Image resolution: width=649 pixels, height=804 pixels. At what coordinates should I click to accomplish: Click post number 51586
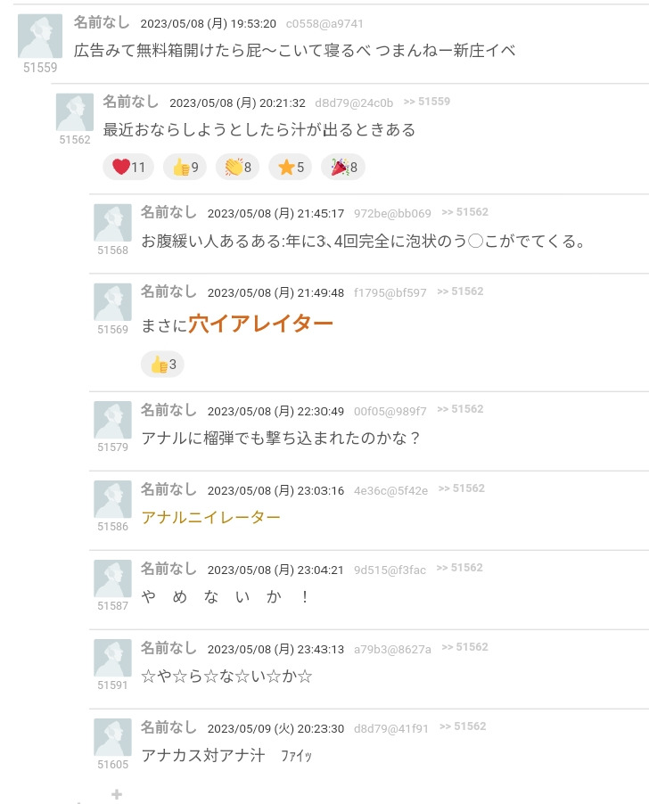tap(113, 527)
